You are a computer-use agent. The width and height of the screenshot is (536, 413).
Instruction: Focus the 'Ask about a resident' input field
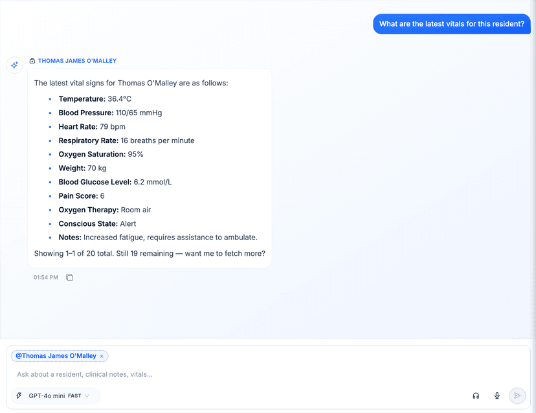tap(259, 374)
